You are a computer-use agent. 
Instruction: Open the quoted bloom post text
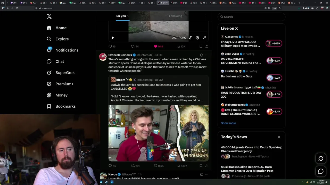tap(157, 92)
